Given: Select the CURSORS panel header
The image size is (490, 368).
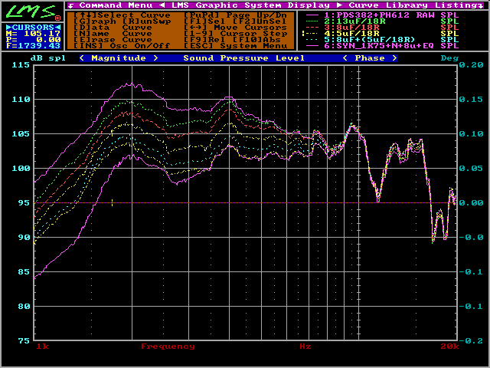Looking at the screenshot, I should tap(33, 28).
